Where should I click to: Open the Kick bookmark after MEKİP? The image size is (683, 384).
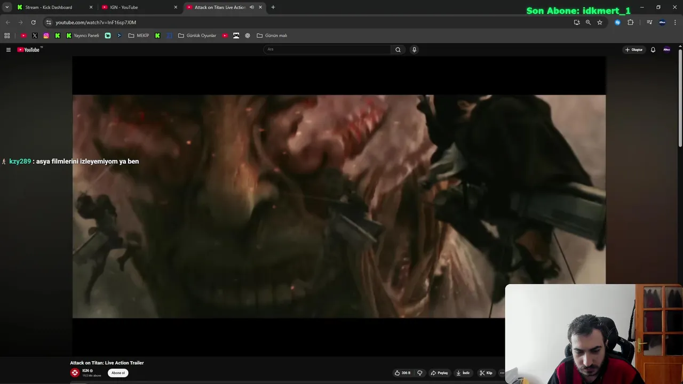[157, 36]
